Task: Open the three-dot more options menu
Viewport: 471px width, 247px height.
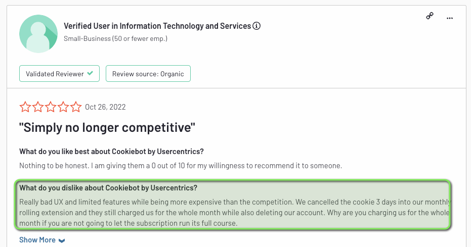Action: click(x=450, y=18)
